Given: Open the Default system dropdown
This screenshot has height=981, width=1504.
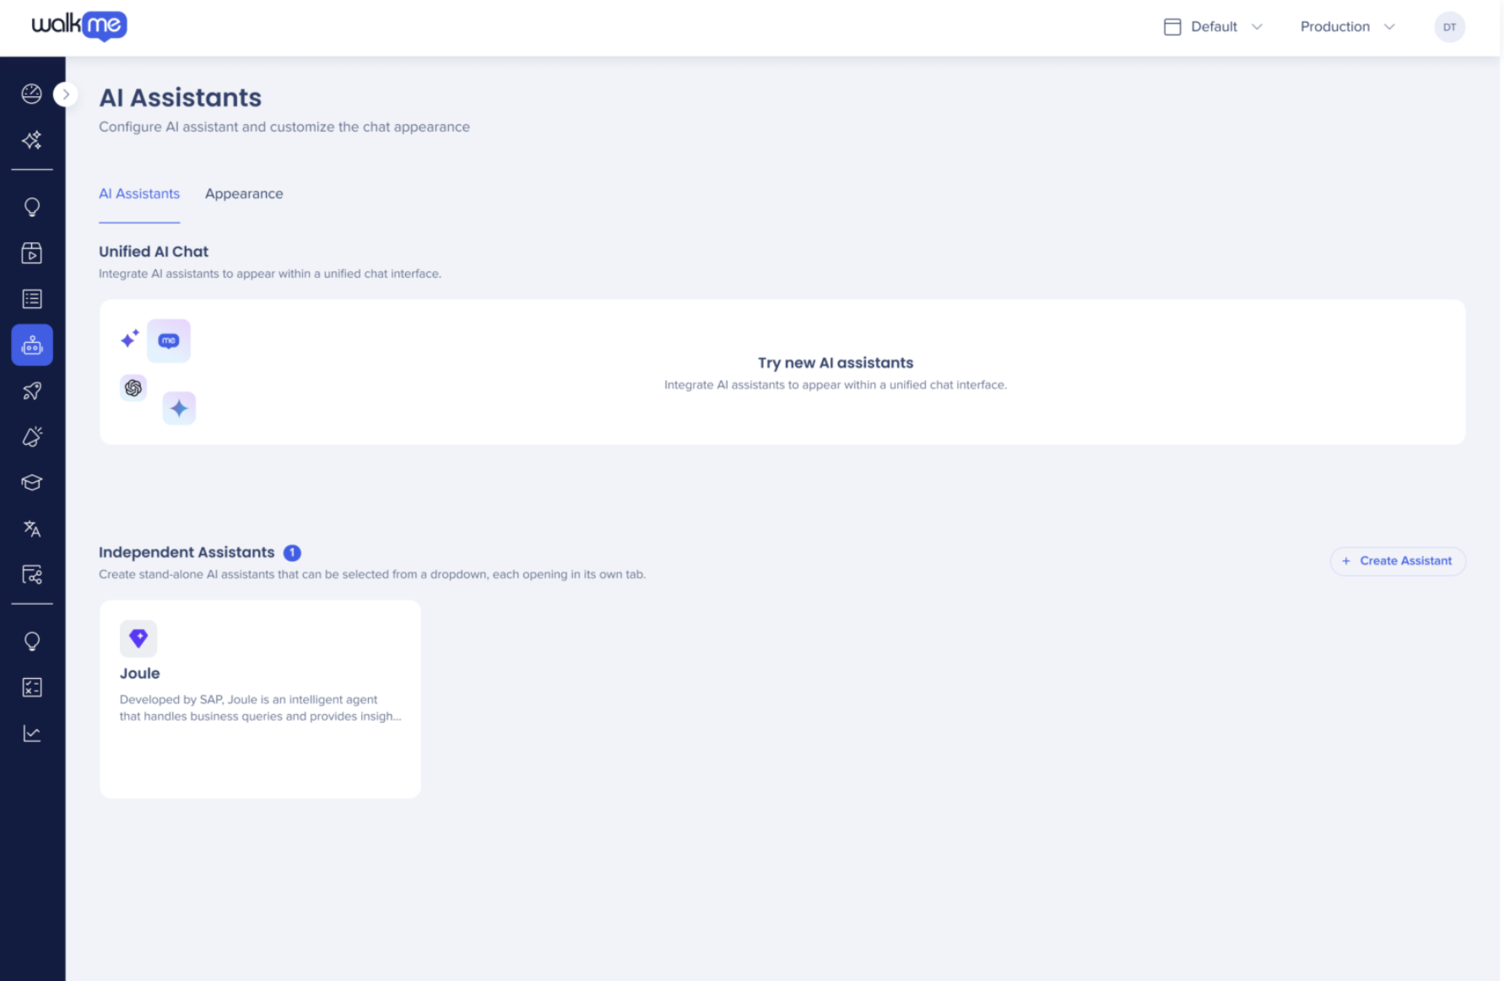Looking at the screenshot, I should tap(1213, 27).
